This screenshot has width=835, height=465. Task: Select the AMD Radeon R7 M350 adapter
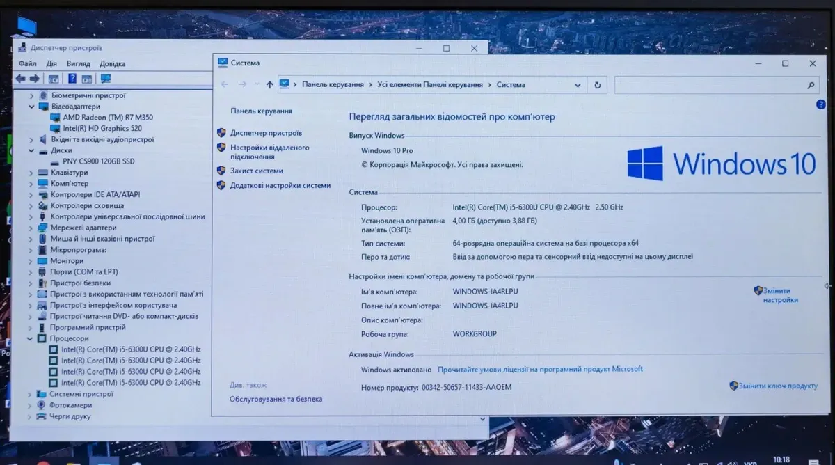(x=108, y=118)
